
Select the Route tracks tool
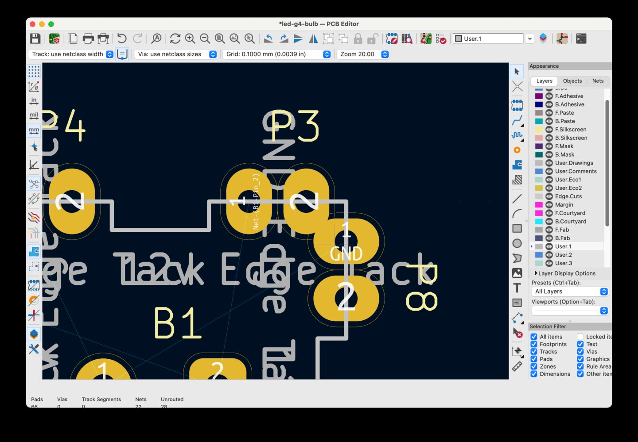[x=517, y=121]
